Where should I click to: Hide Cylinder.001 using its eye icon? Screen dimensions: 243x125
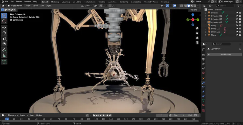(237, 16)
